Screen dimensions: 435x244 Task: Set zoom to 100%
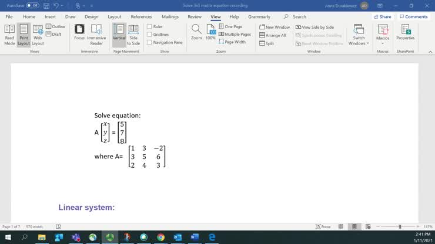[x=210, y=32]
